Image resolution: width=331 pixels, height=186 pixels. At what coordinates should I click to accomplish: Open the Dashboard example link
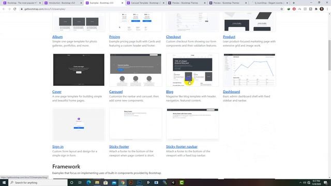pyautogui.click(x=231, y=92)
